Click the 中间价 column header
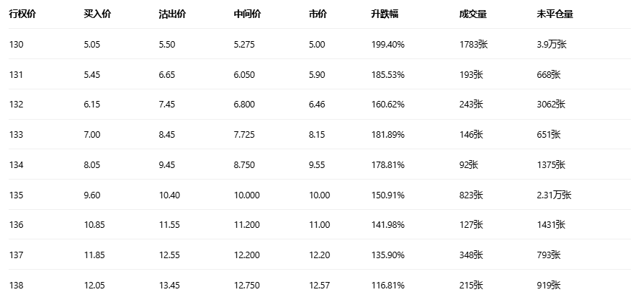This screenshot has height=300, width=633. click(x=247, y=14)
